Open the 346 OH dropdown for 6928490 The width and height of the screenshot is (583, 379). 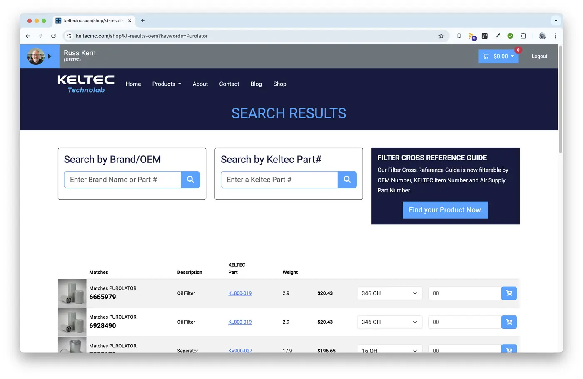pyautogui.click(x=389, y=322)
